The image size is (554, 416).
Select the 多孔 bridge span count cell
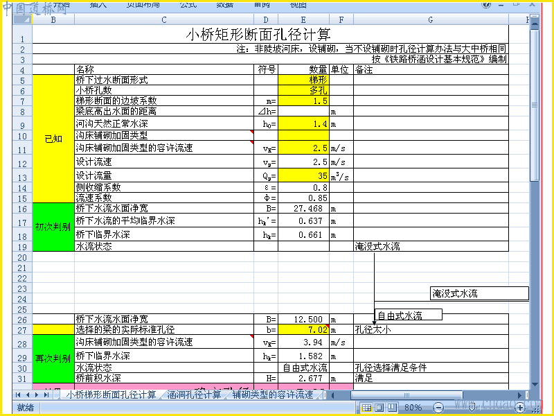(x=303, y=90)
